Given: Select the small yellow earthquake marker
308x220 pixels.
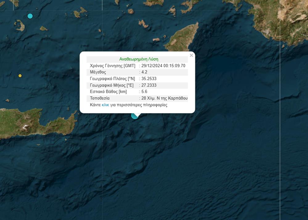Looking at the screenshot, I should click(x=20, y=76).
